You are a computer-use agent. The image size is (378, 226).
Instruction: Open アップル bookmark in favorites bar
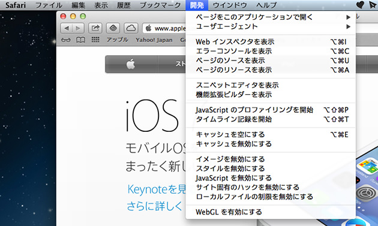(x=118, y=40)
